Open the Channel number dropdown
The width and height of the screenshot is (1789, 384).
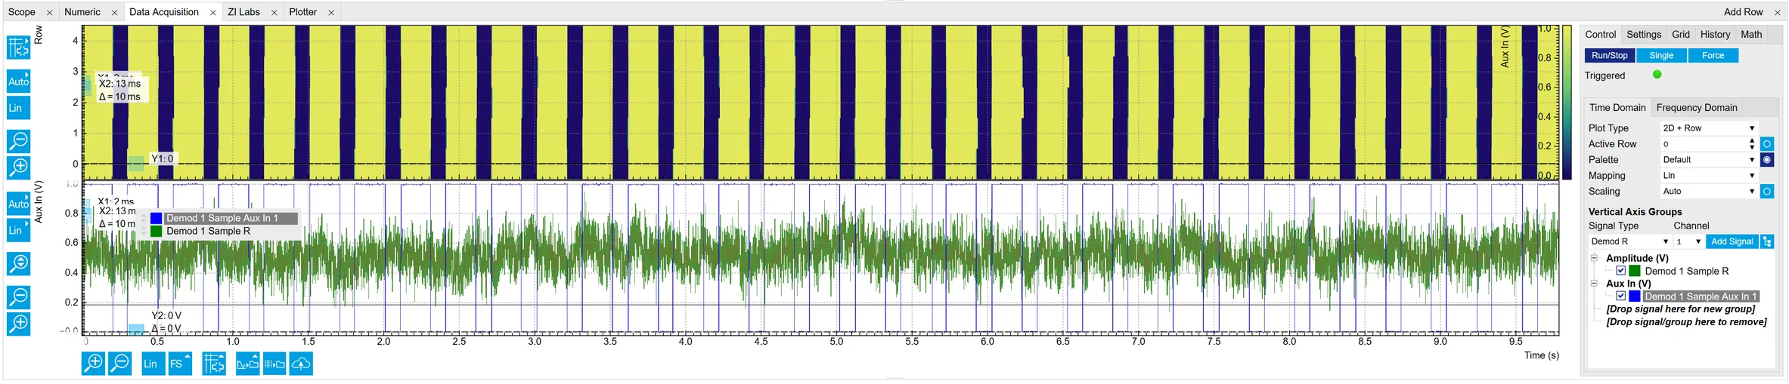point(1688,241)
